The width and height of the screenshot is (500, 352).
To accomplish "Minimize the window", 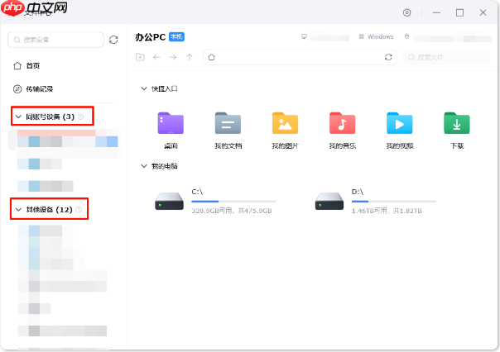I will click(x=436, y=12).
